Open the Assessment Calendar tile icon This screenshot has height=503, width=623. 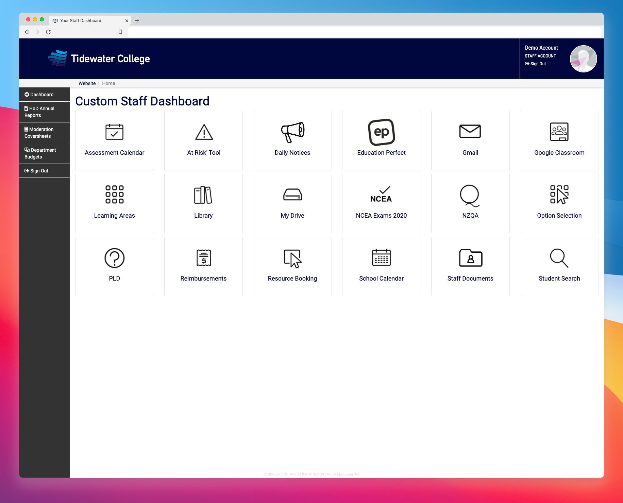pyautogui.click(x=114, y=132)
